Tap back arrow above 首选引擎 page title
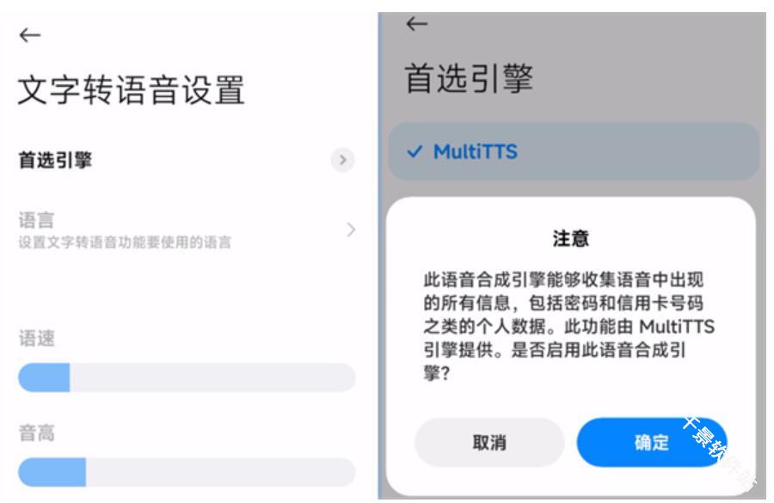Viewport: 774px width, 503px height. point(416,24)
